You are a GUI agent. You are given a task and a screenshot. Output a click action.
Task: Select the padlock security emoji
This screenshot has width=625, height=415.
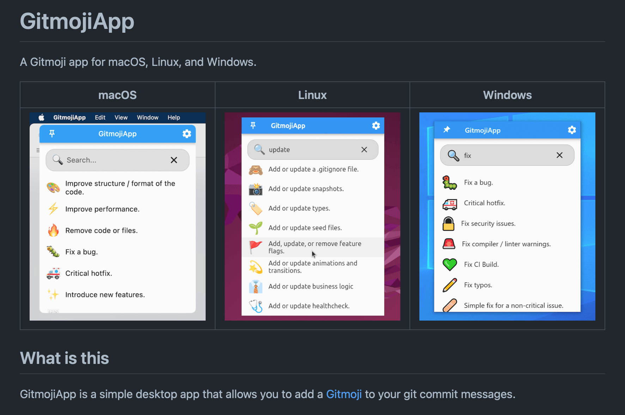pos(449,223)
